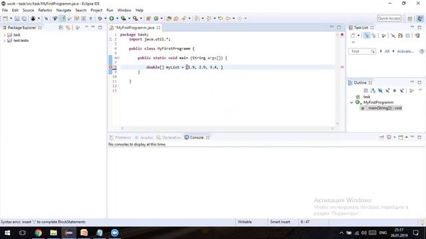Open the Windows notification center

point(415,233)
